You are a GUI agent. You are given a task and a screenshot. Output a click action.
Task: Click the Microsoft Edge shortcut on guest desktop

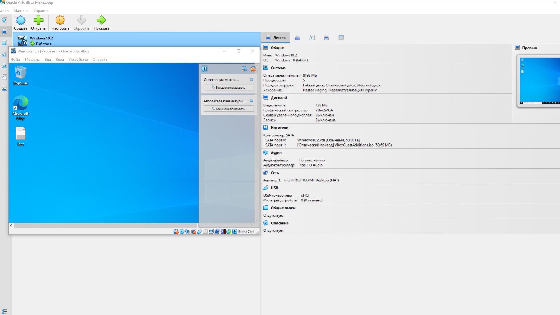[21, 108]
